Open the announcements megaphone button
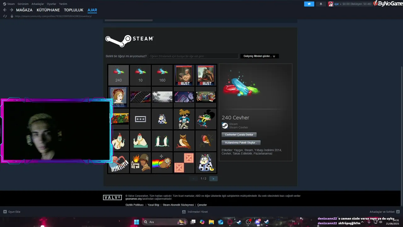 point(309,4)
